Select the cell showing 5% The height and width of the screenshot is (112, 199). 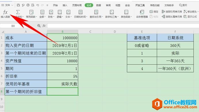click(x=63, y=76)
